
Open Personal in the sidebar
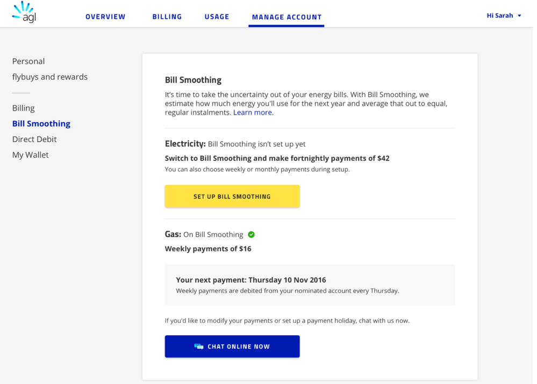coord(28,61)
